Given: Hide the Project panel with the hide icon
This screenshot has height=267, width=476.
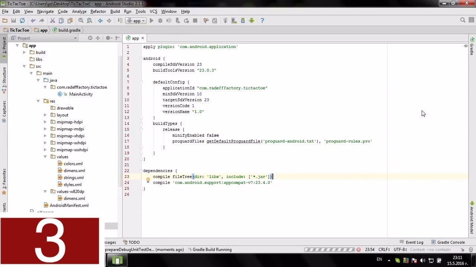Looking at the screenshot, I should pos(118,38).
